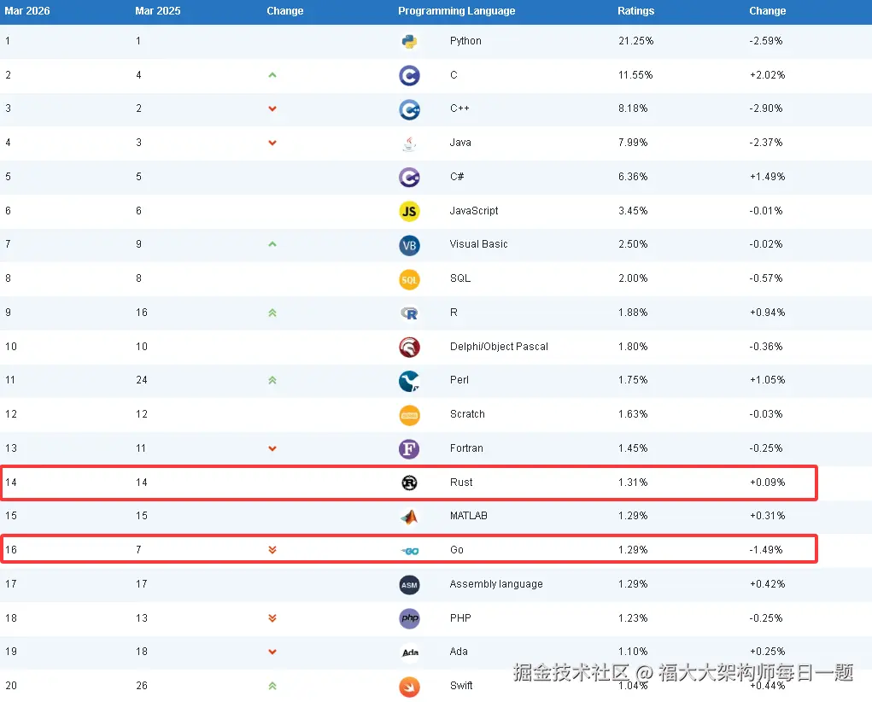Screen dimensions: 872x702
Task: Click the Delphi/Object Pascal name
Action: 499,347
